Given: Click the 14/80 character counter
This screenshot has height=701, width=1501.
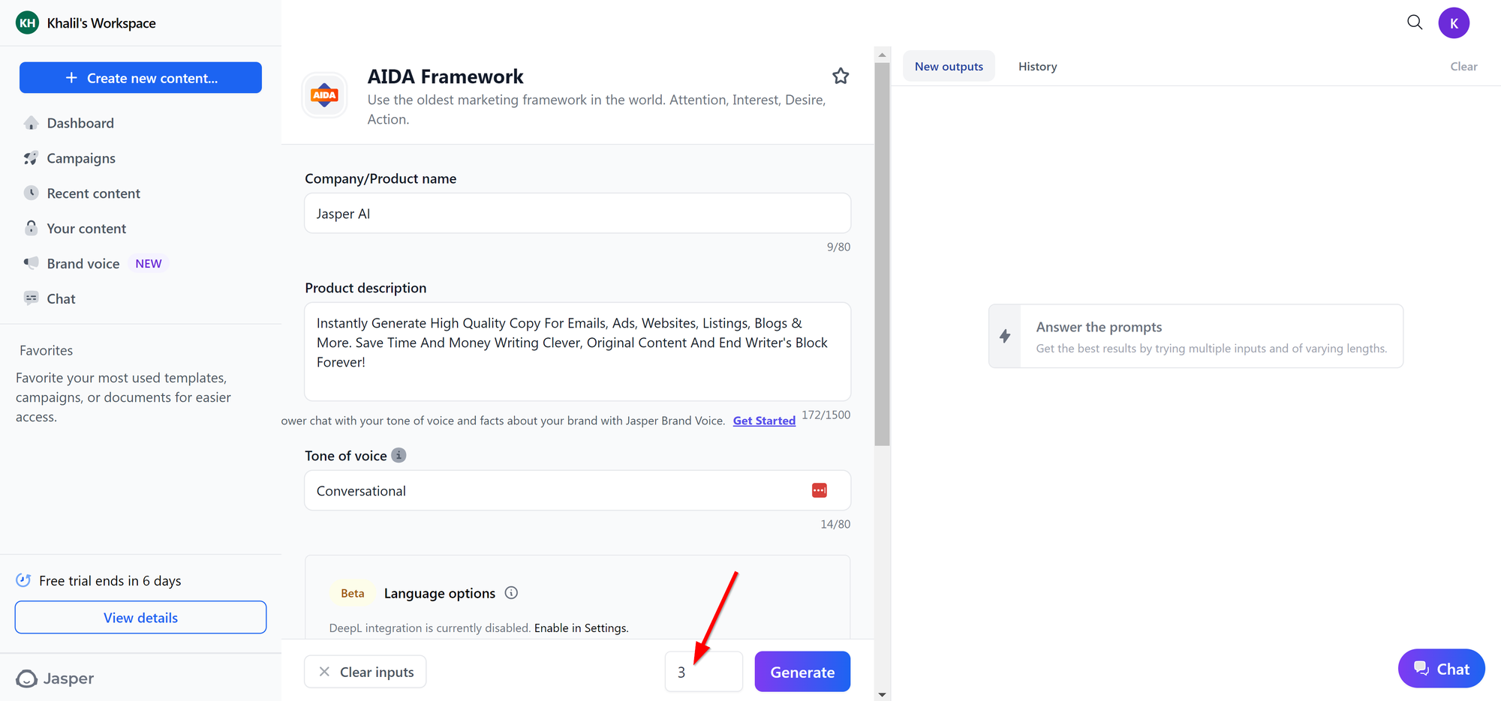Looking at the screenshot, I should [835, 524].
